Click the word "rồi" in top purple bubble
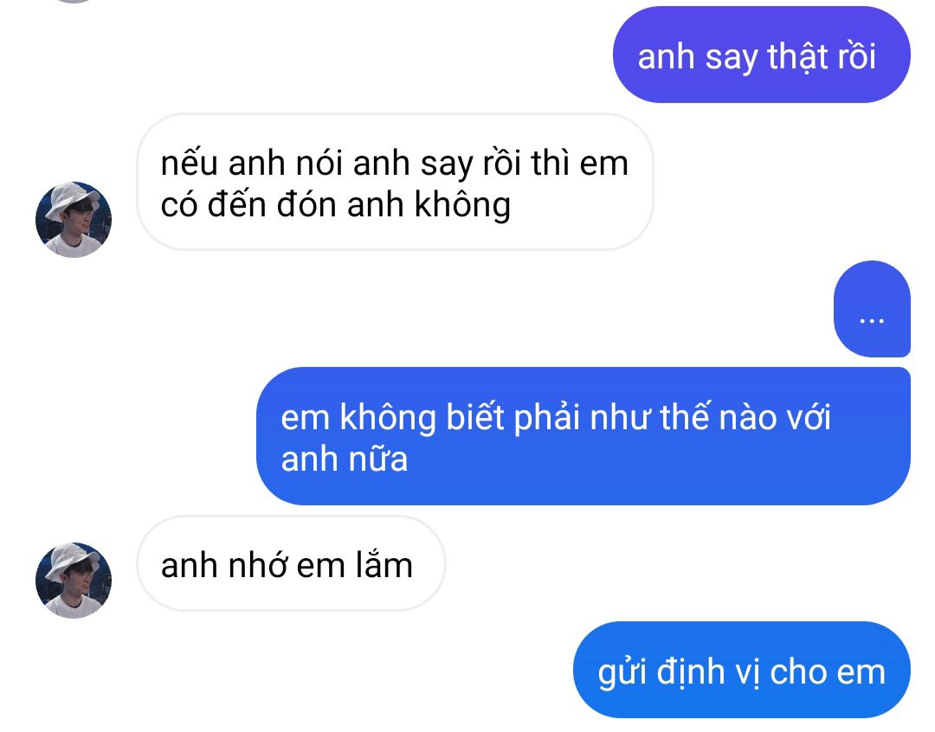The image size is (935, 732). [857, 56]
